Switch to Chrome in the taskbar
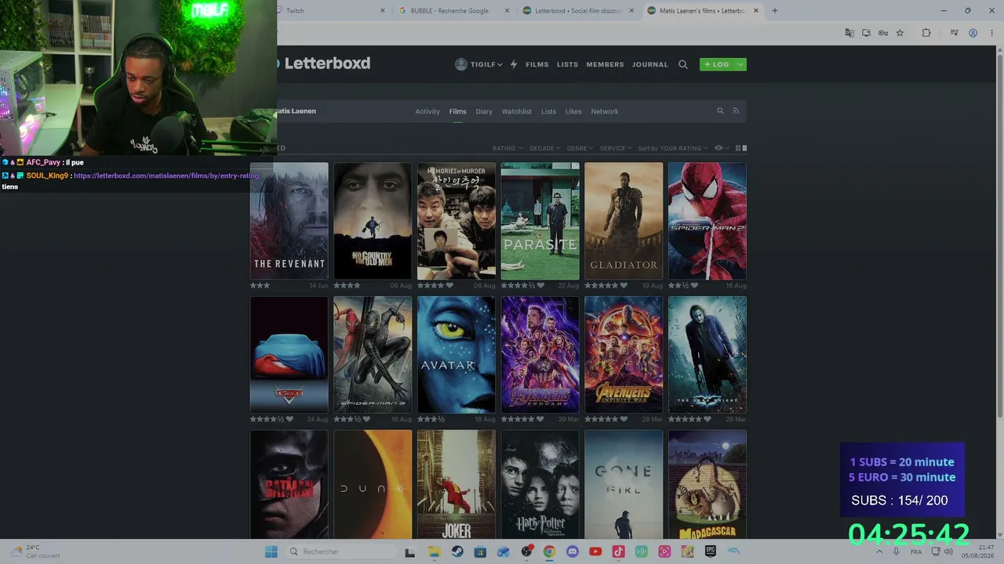This screenshot has width=1004, height=564. click(x=549, y=551)
